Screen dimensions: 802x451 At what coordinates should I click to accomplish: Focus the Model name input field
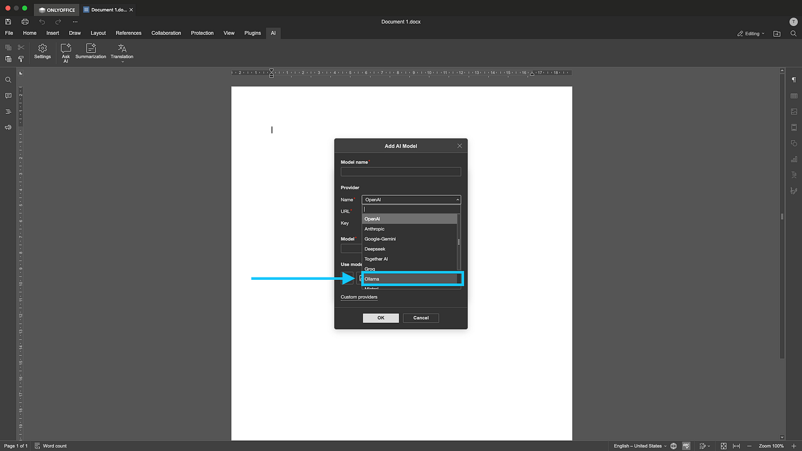401,172
